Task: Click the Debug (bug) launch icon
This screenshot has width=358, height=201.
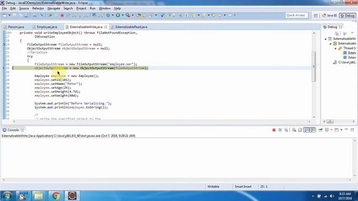Action: [108, 15]
